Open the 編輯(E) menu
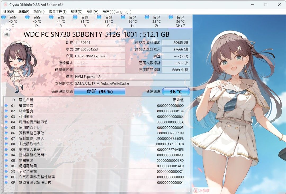 point(24,12)
